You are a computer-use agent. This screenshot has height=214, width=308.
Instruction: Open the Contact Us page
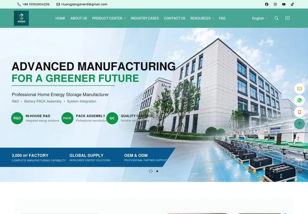coord(175,18)
